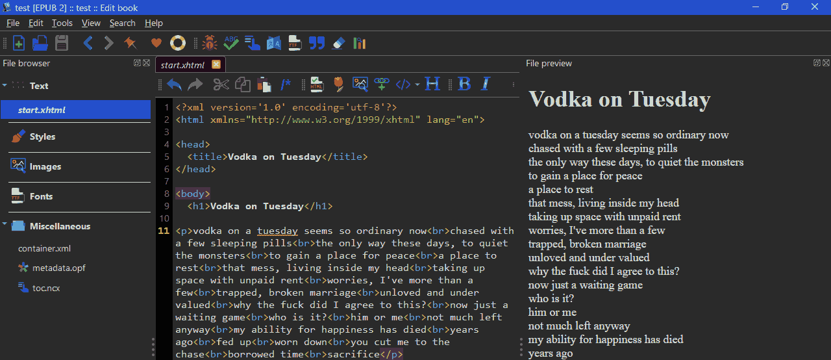Screen dimensions: 831x360
Task: Copy text with the duplicate pages icon
Action: 243,84
